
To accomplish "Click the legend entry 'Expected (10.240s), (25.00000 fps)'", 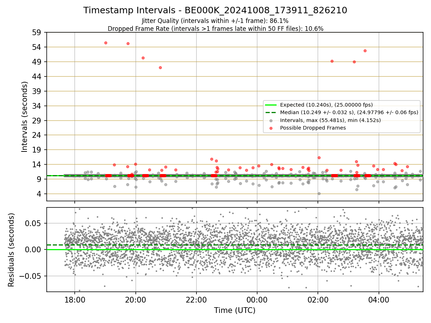I will pos(326,105).
